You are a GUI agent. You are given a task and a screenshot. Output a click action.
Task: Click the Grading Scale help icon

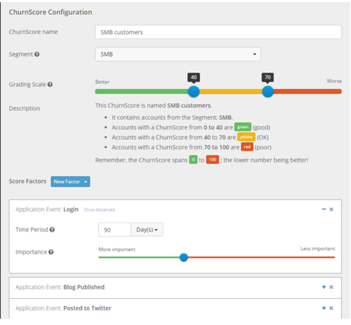click(x=50, y=84)
